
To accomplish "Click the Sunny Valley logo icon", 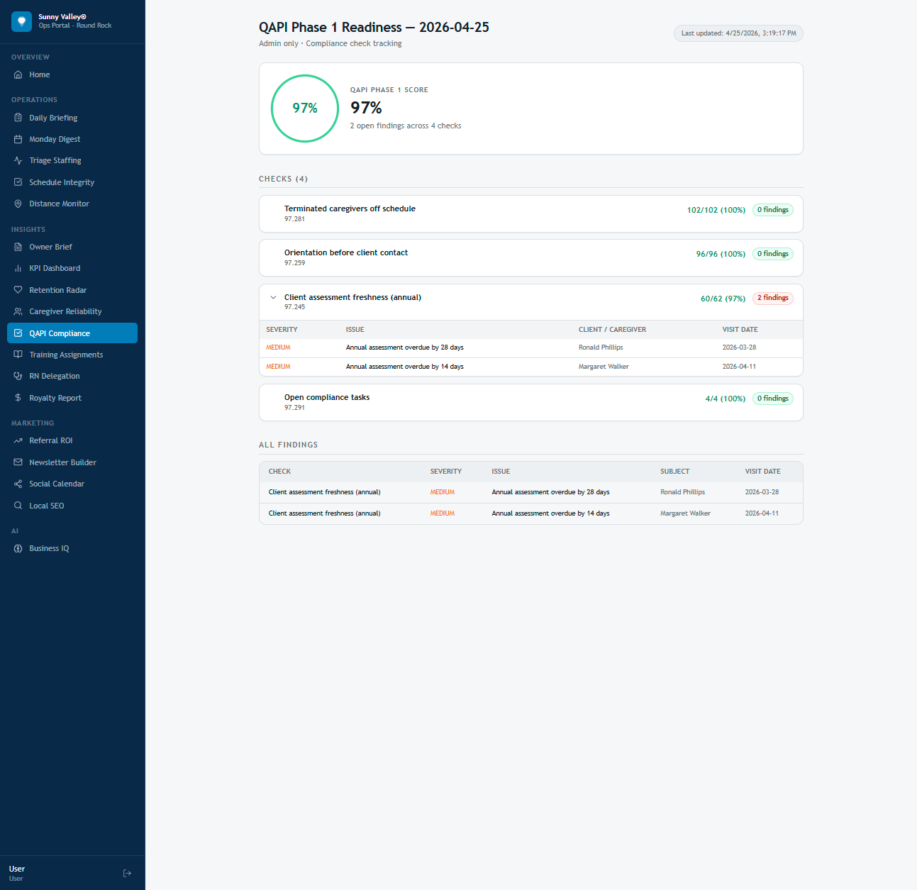I will [x=21, y=21].
